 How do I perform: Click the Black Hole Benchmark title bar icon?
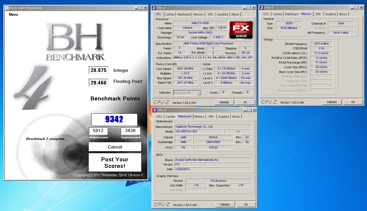point(7,8)
